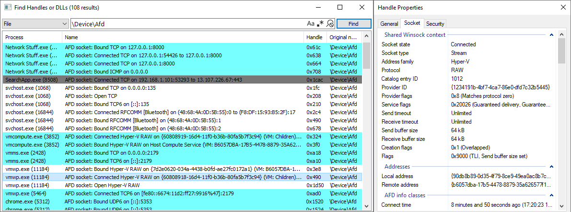
Task: Sort by the Handle column header
Action: [315, 37]
